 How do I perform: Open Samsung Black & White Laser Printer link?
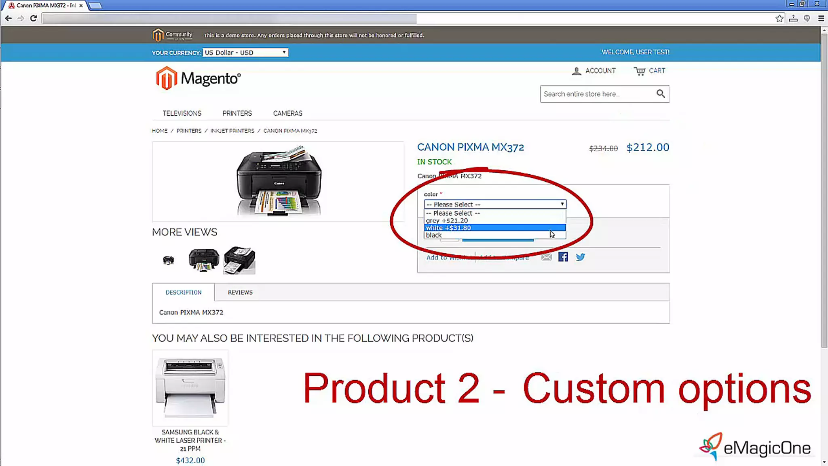pyautogui.click(x=190, y=440)
